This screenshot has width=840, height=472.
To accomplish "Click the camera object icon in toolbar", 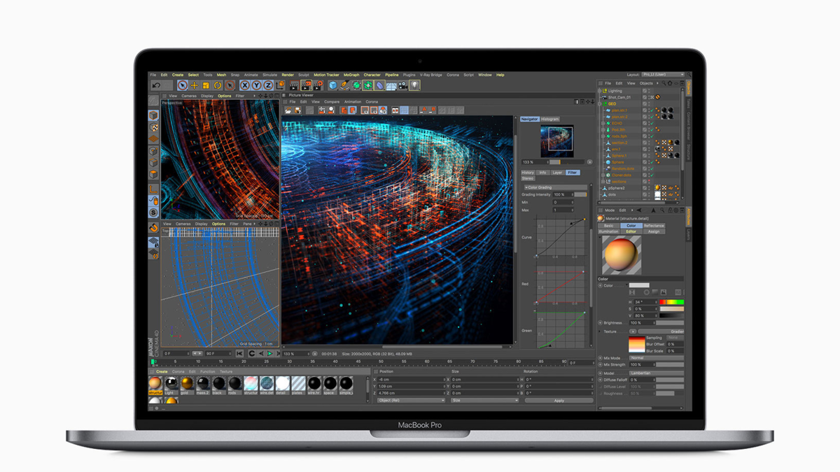I will click(x=403, y=85).
